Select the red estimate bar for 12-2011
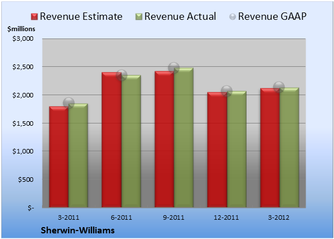Image resolution: width=334 pixels, height=239 pixels. pyautogui.click(x=217, y=150)
